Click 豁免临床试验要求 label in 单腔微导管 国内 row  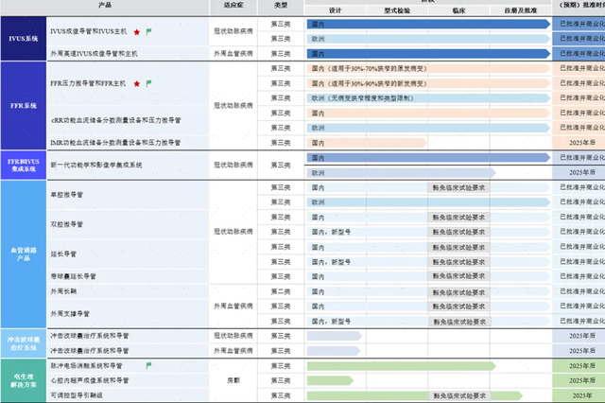[x=458, y=187]
